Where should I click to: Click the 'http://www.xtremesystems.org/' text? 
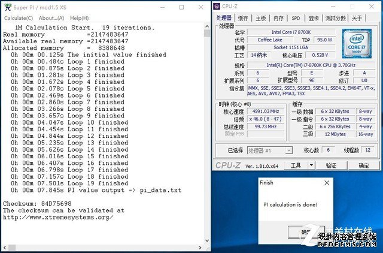click(x=58, y=217)
